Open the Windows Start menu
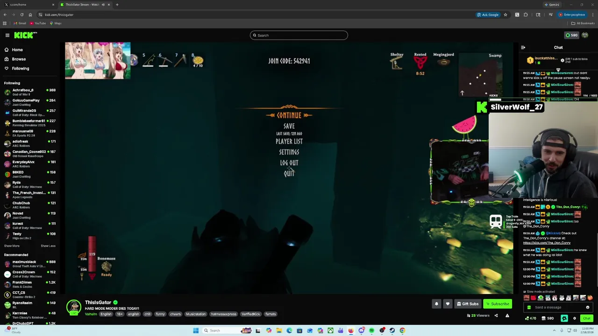Viewport: 598px width, 336px height. coord(196,330)
